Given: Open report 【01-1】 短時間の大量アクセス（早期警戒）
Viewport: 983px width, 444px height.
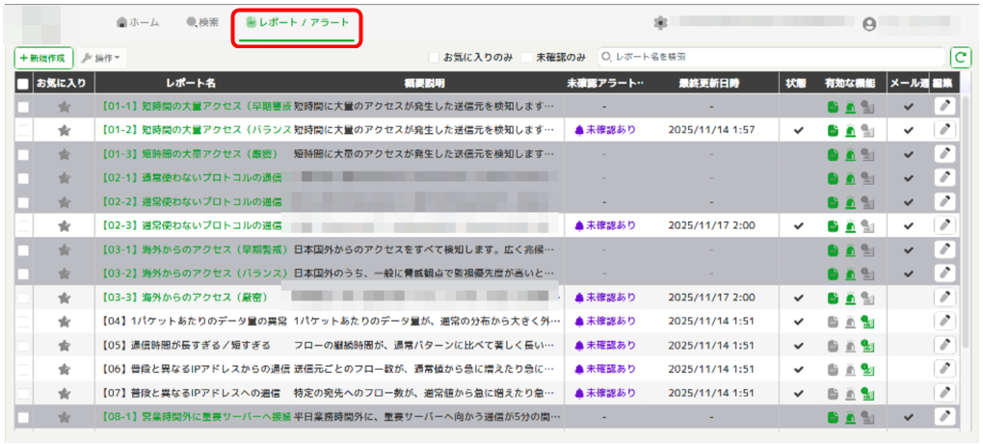Looking at the screenshot, I should [x=195, y=107].
